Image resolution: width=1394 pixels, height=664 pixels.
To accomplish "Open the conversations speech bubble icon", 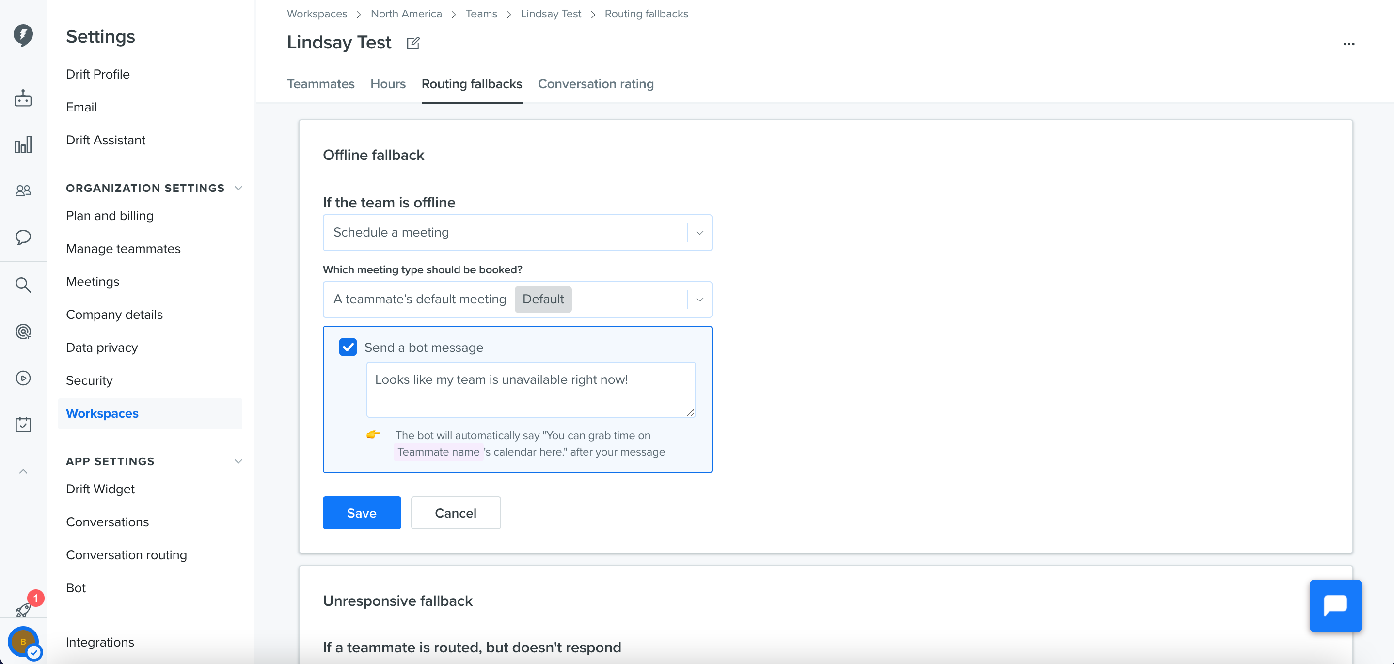I will [x=23, y=237].
